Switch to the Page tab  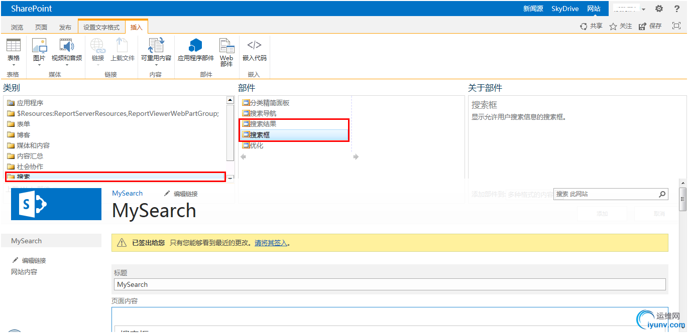click(41, 28)
